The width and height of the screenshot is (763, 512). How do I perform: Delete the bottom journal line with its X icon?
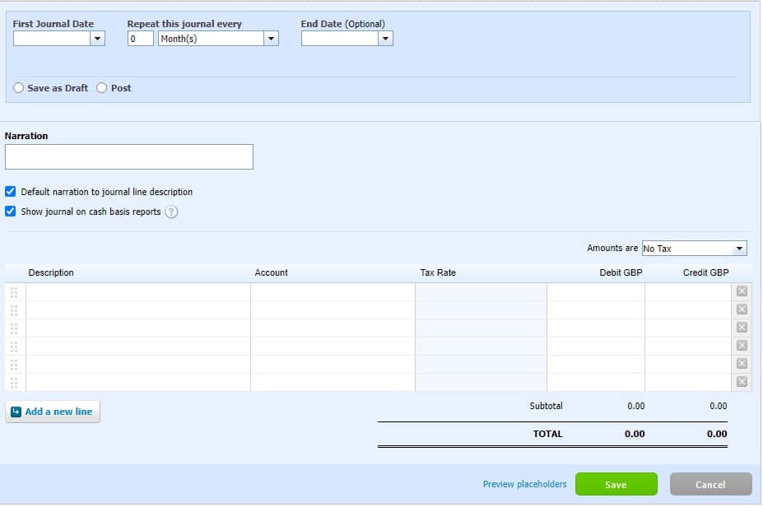pos(742,382)
